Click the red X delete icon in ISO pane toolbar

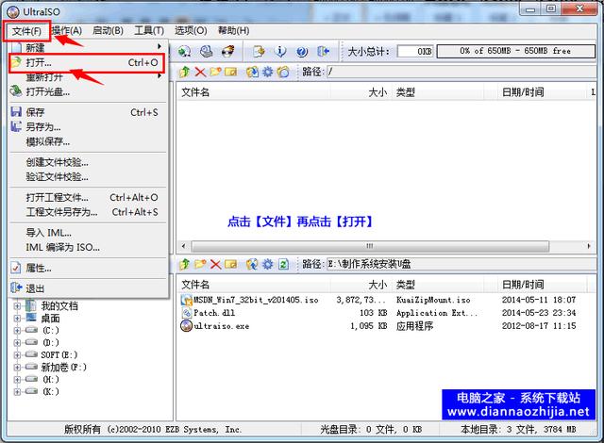(x=200, y=72)
